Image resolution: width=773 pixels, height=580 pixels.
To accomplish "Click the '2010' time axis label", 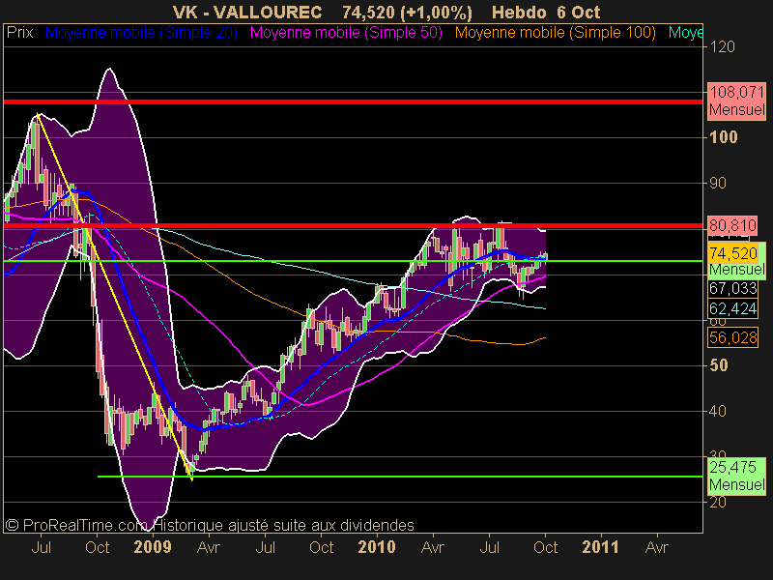I will (377, 547).
